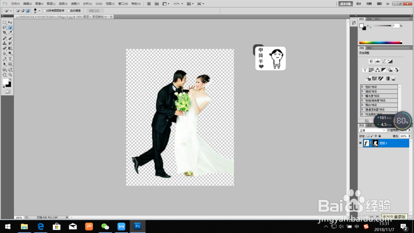
Task: Toggle lock position
Action: coord(376,136)
